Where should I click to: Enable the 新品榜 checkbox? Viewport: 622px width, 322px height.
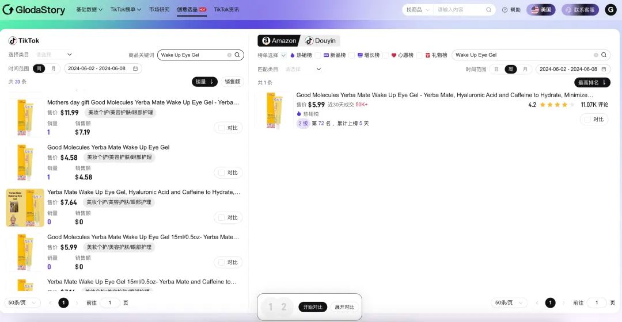[318, 55]
